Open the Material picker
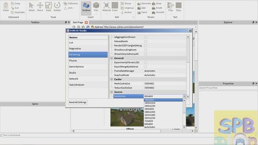This screenshot has width=258, height=145. [106, 8]
